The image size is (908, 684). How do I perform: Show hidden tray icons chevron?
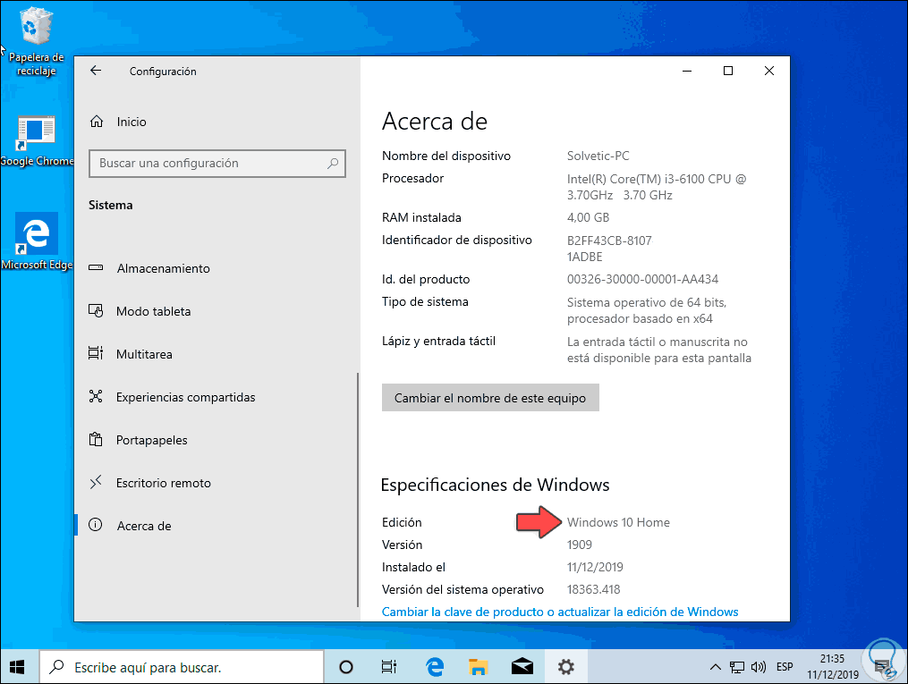(x=716, y=667)
